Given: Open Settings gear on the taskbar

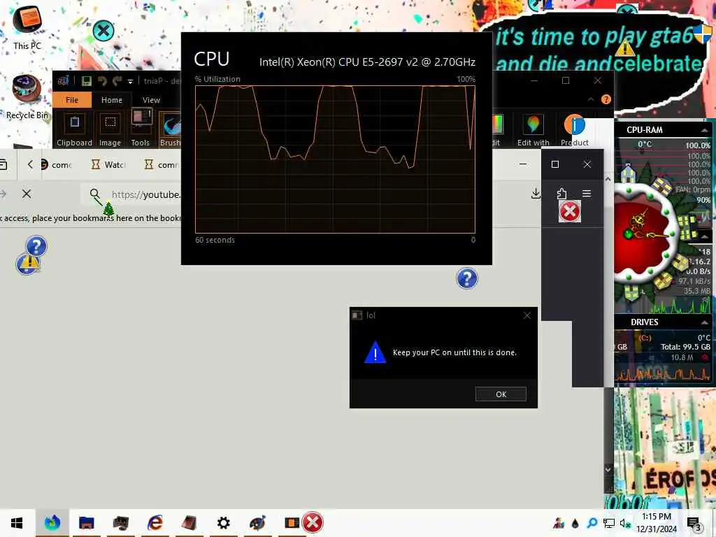Looking at the screenshot, I should 223,523.
